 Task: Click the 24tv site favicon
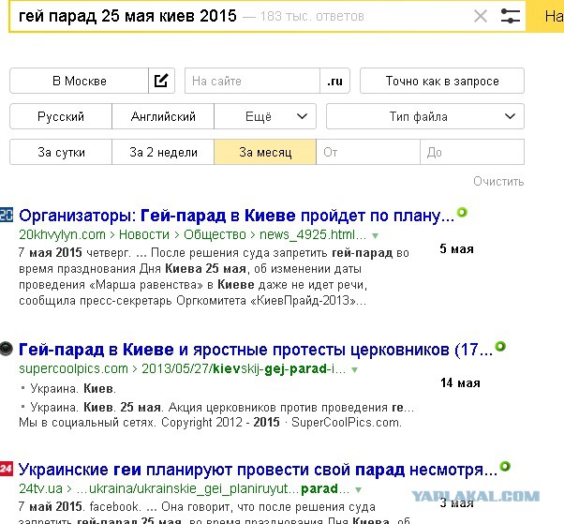[x=7, y=469]
